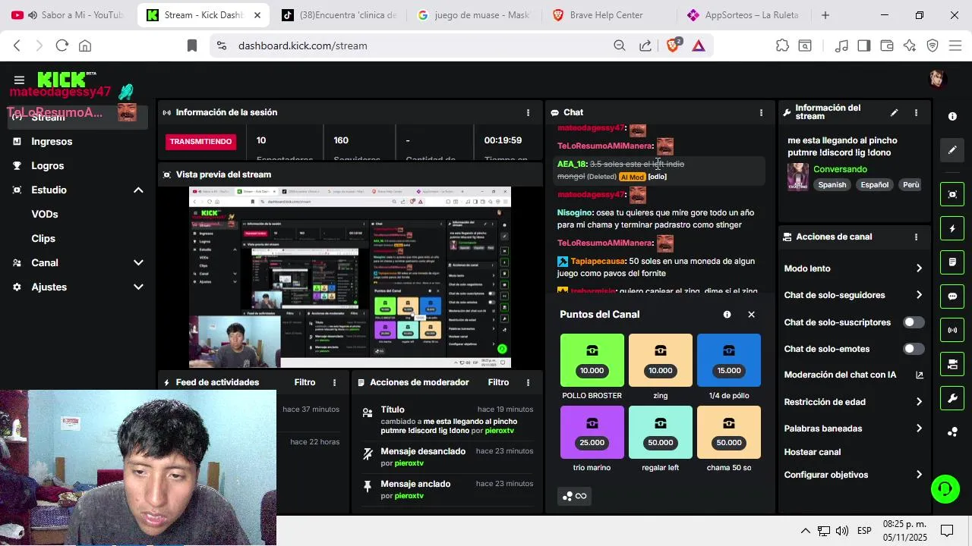972x546 pixels.
Task: Open the Información de la sesión options menu
Action: pos(528,112)
